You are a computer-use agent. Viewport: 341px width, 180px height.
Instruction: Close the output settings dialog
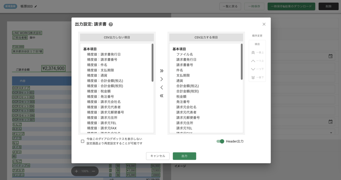click(x=264, y=24)
